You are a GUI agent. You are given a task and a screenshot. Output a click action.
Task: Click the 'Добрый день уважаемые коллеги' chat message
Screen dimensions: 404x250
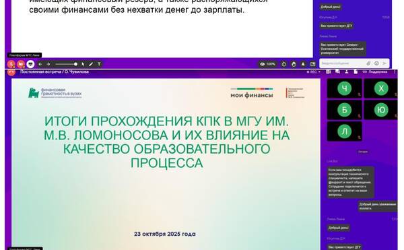coord(378,206)
